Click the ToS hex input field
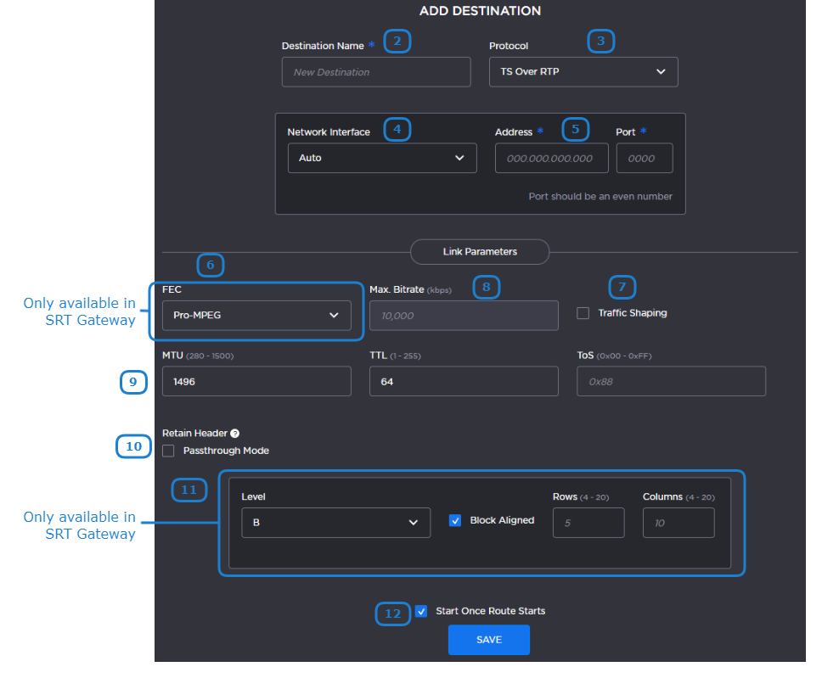822x678 pixels. pos(670,382)
